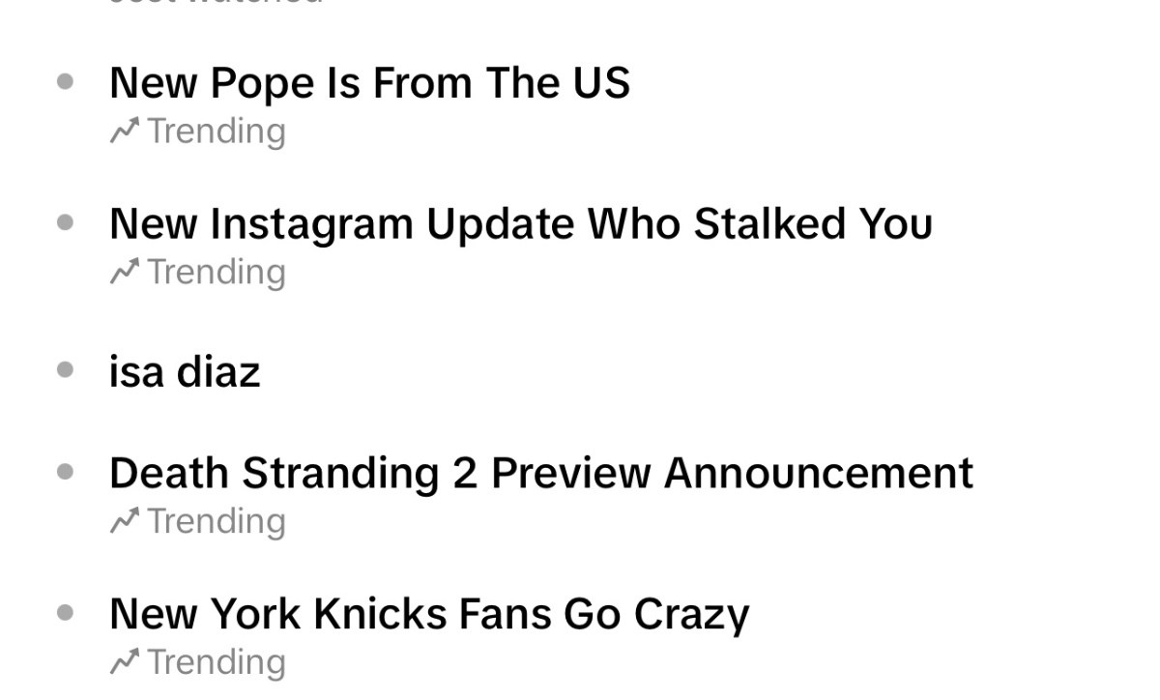This screenshot has width=1160, height=700.
Task: Tap "Trending" label below New Pope headline
Action: (x=217, y=131)
